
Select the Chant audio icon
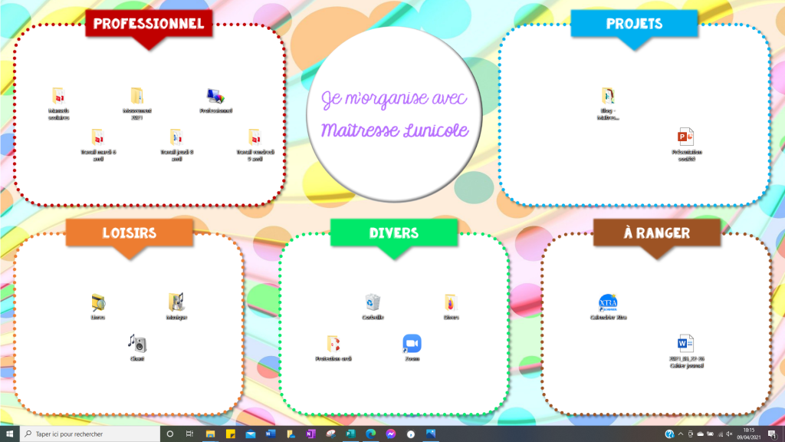coord(136,344)
